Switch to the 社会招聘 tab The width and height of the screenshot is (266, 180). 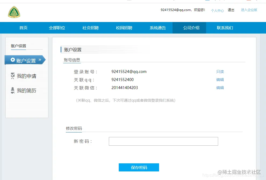pos(91,28)
